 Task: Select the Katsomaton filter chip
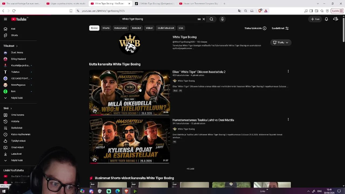click(x=121, y=28)
